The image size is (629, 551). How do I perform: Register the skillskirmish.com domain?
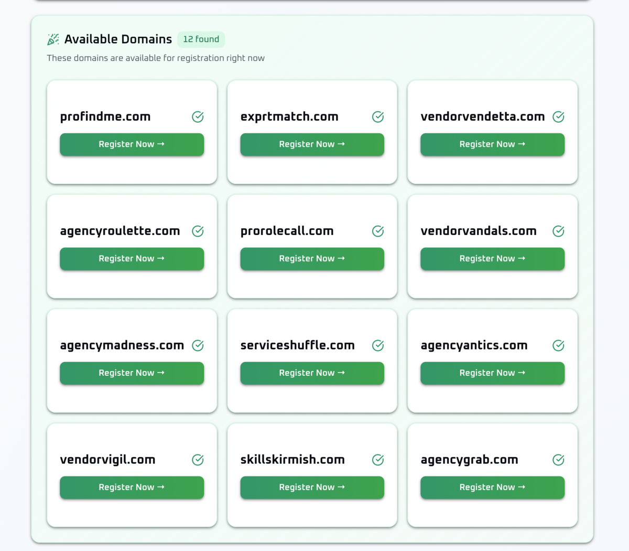coord(312,488)
